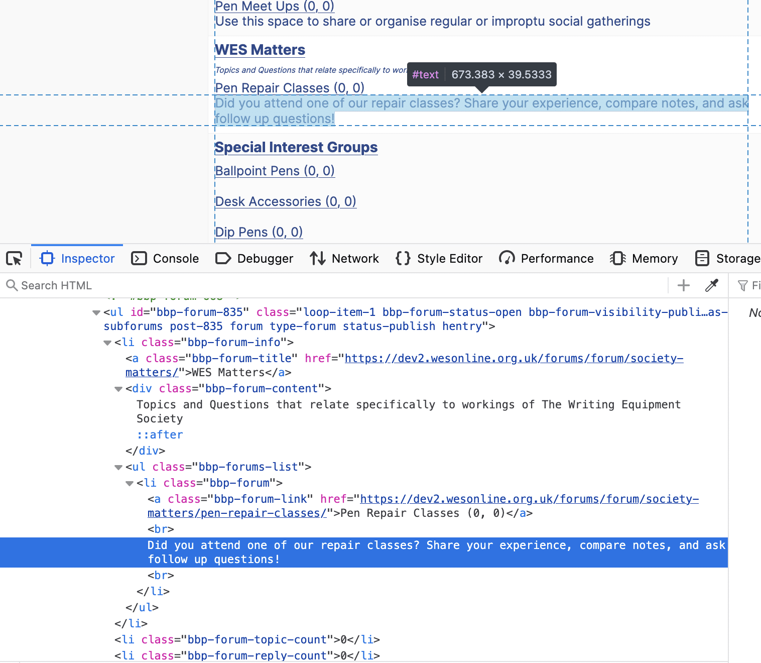Open the Pen Repair Classes link

[290, 88]
